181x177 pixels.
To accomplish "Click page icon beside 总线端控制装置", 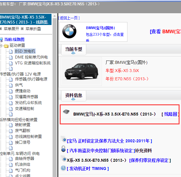I will (11, 137).
